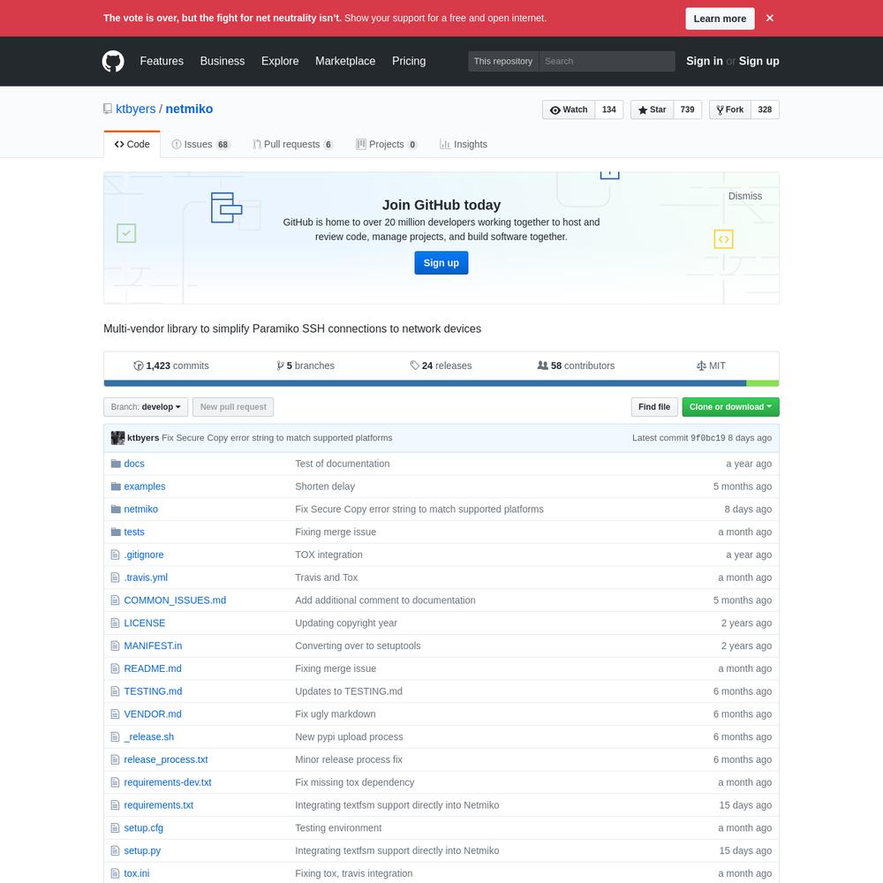The image size is (883, 883).
Task: Click the releases tag icon
Action: [x=414, y=366]
